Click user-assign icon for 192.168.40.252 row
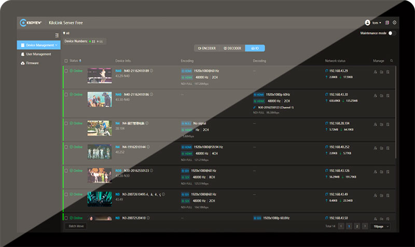The width and height of the screenshot is (415, 247). 375,148
